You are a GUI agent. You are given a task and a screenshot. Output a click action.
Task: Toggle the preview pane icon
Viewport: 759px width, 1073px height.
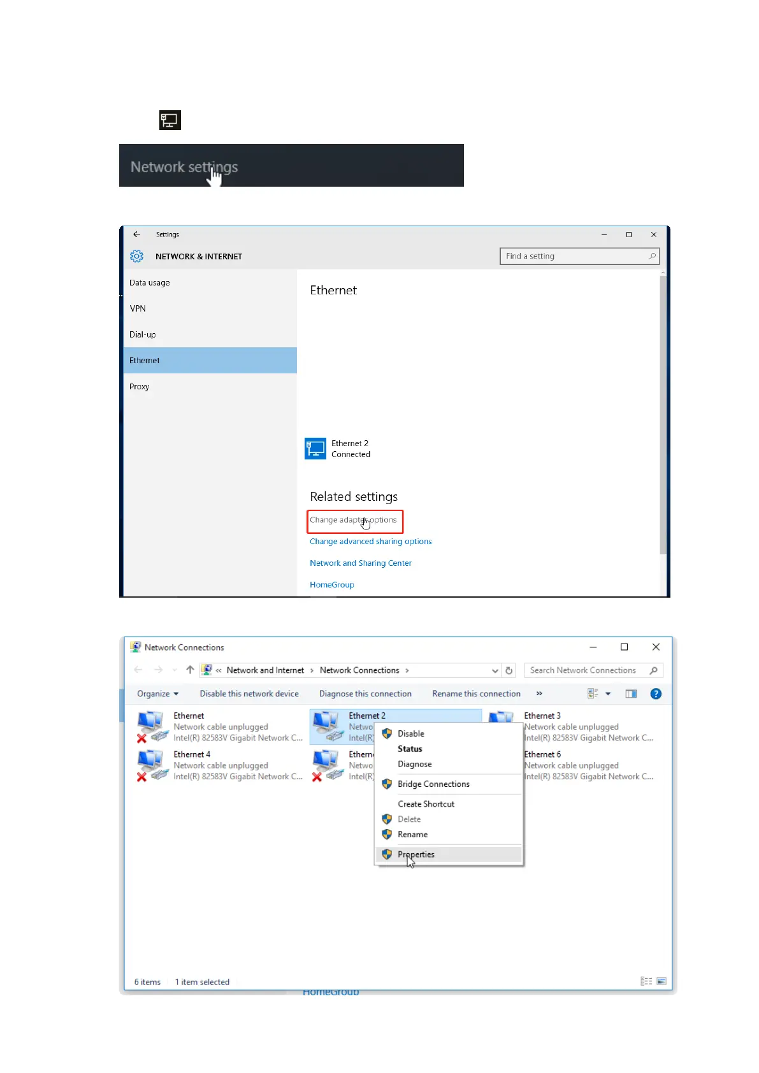[631, 694]
